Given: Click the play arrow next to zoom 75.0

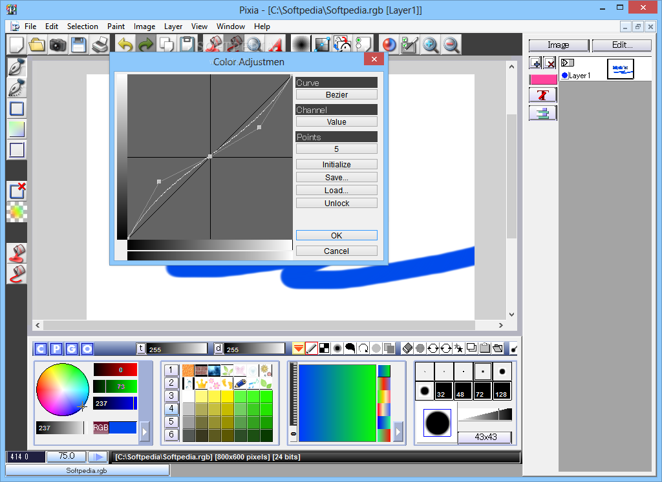Looking at the screenshot, I should click(x=98, y=457).
